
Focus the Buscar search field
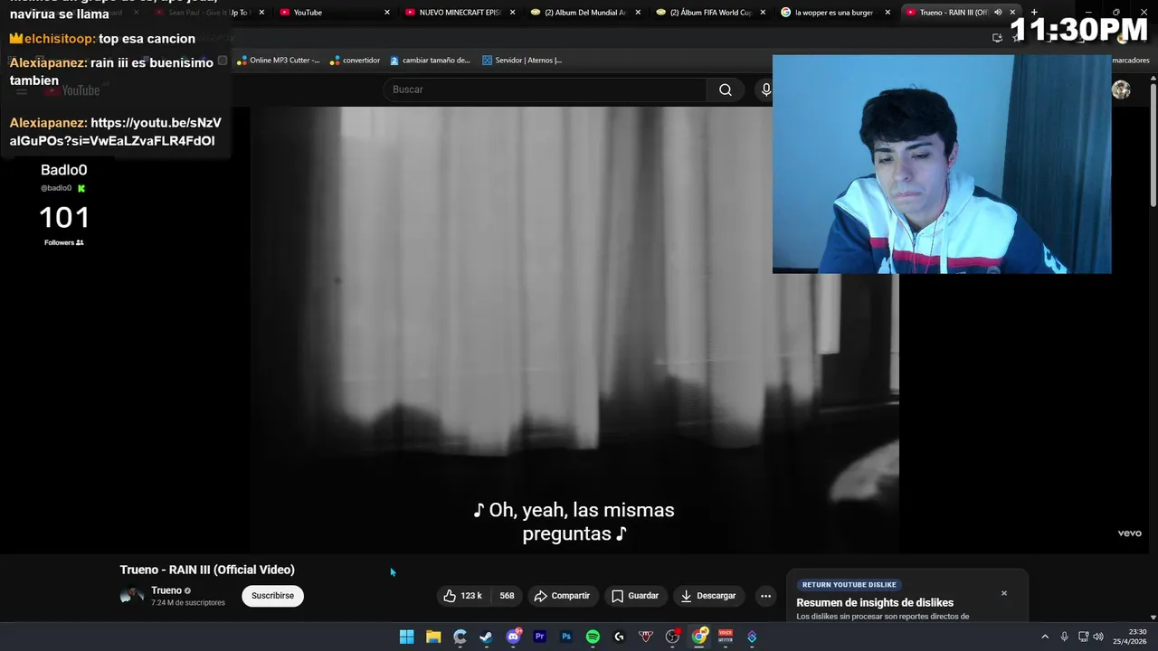(x=545, y=90)
